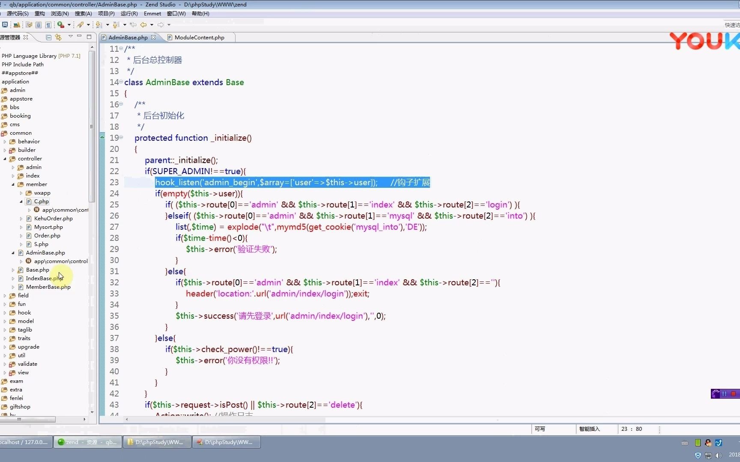The image size is (740, 462).
Task: Click 可写 writable status field
Action: tap(540, 429)
